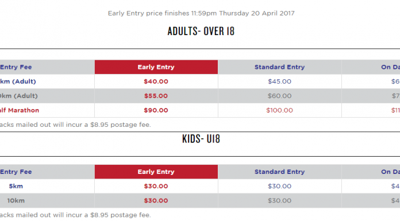The height and width of the screenshot is (221, 400).
Task: Click the KIDS- U18 heading
Action: pos(201,139)
